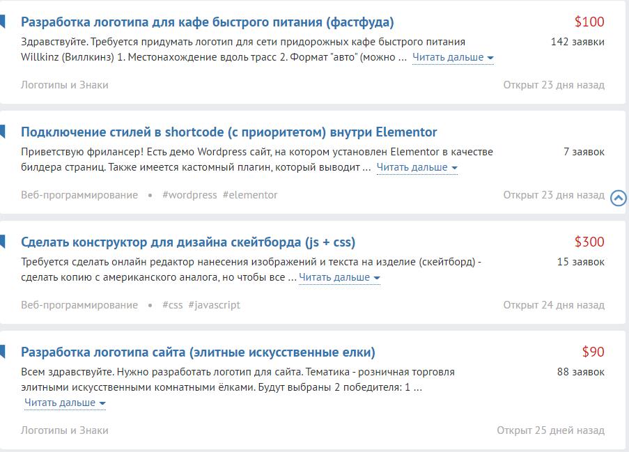
Task: Click bookmark flag beside fast-food cafe logo project
Action: tap(2, 22)
